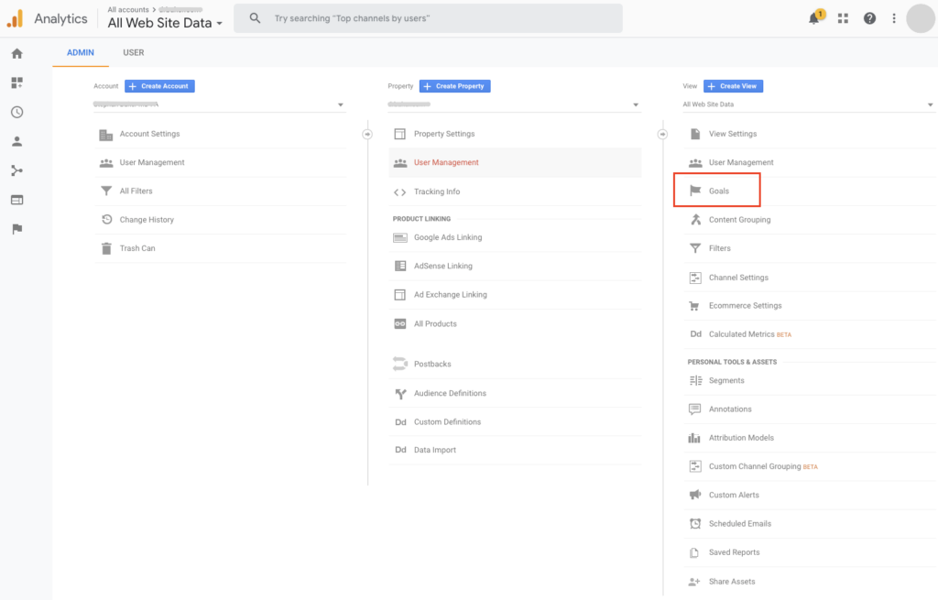Click the Create Account button
This screenshot has height=600, width=938.
click(159, 86)
